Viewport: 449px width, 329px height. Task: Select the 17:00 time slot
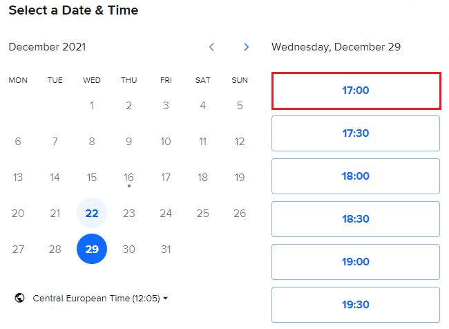click(x=356, y=90)
